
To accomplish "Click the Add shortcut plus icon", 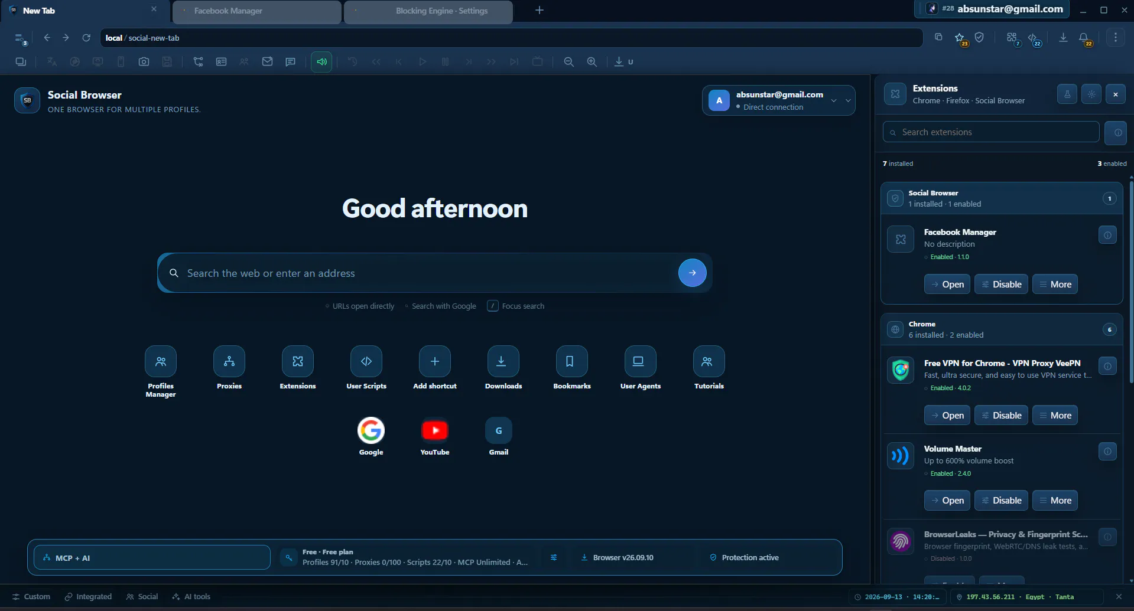I will click(435, 361).
